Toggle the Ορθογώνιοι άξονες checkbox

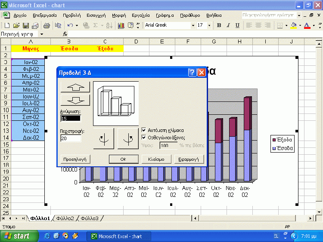(x=144, y=138)
